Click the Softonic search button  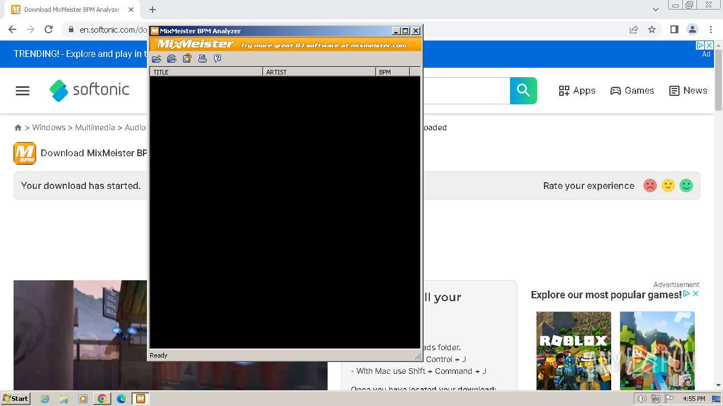coord(524,91)
